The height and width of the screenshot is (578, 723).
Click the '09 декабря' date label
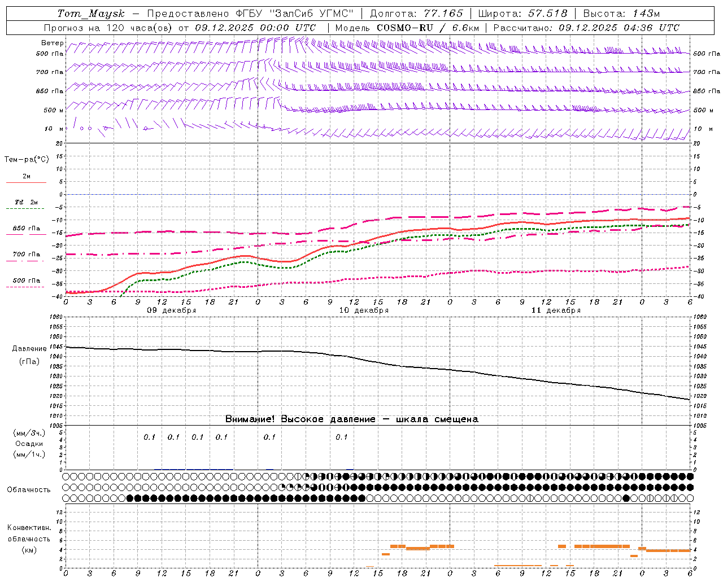[x=172, y=310]
